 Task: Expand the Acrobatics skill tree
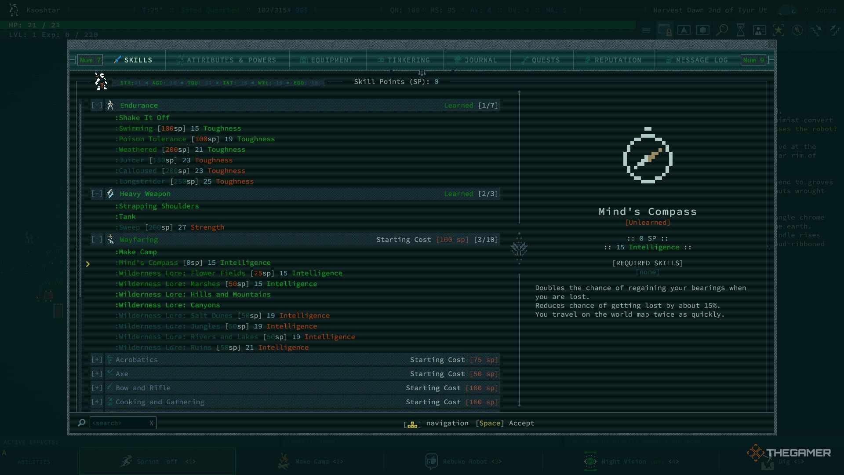click(x=97, y=359)
